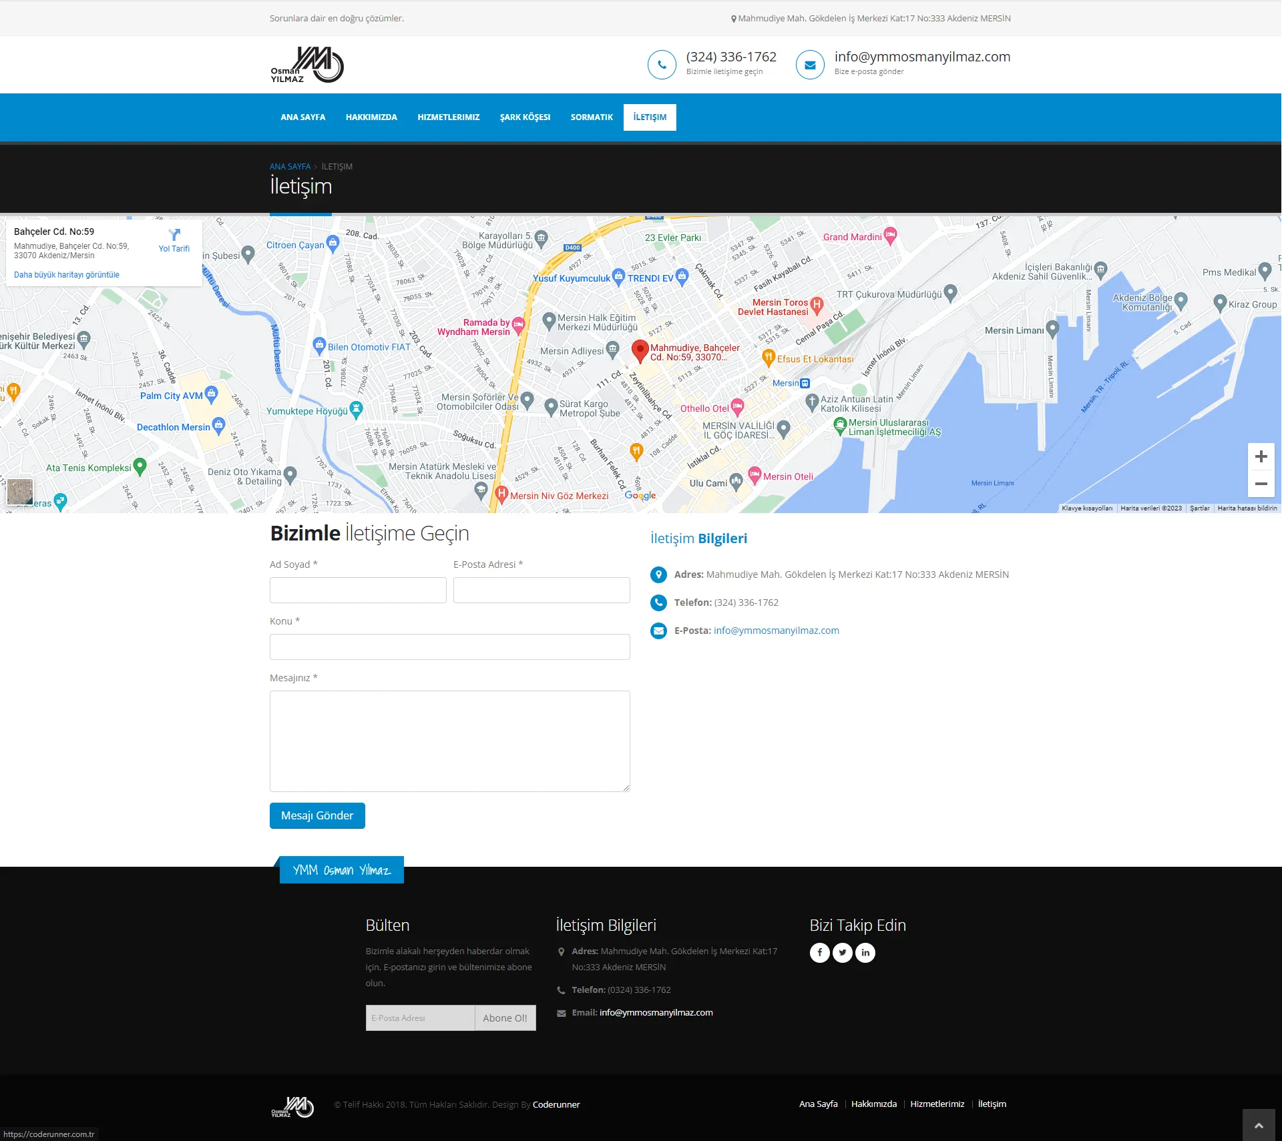Click the scroll-to-top arrow button
1282x1141 pixels.
click(1259, 1126)
